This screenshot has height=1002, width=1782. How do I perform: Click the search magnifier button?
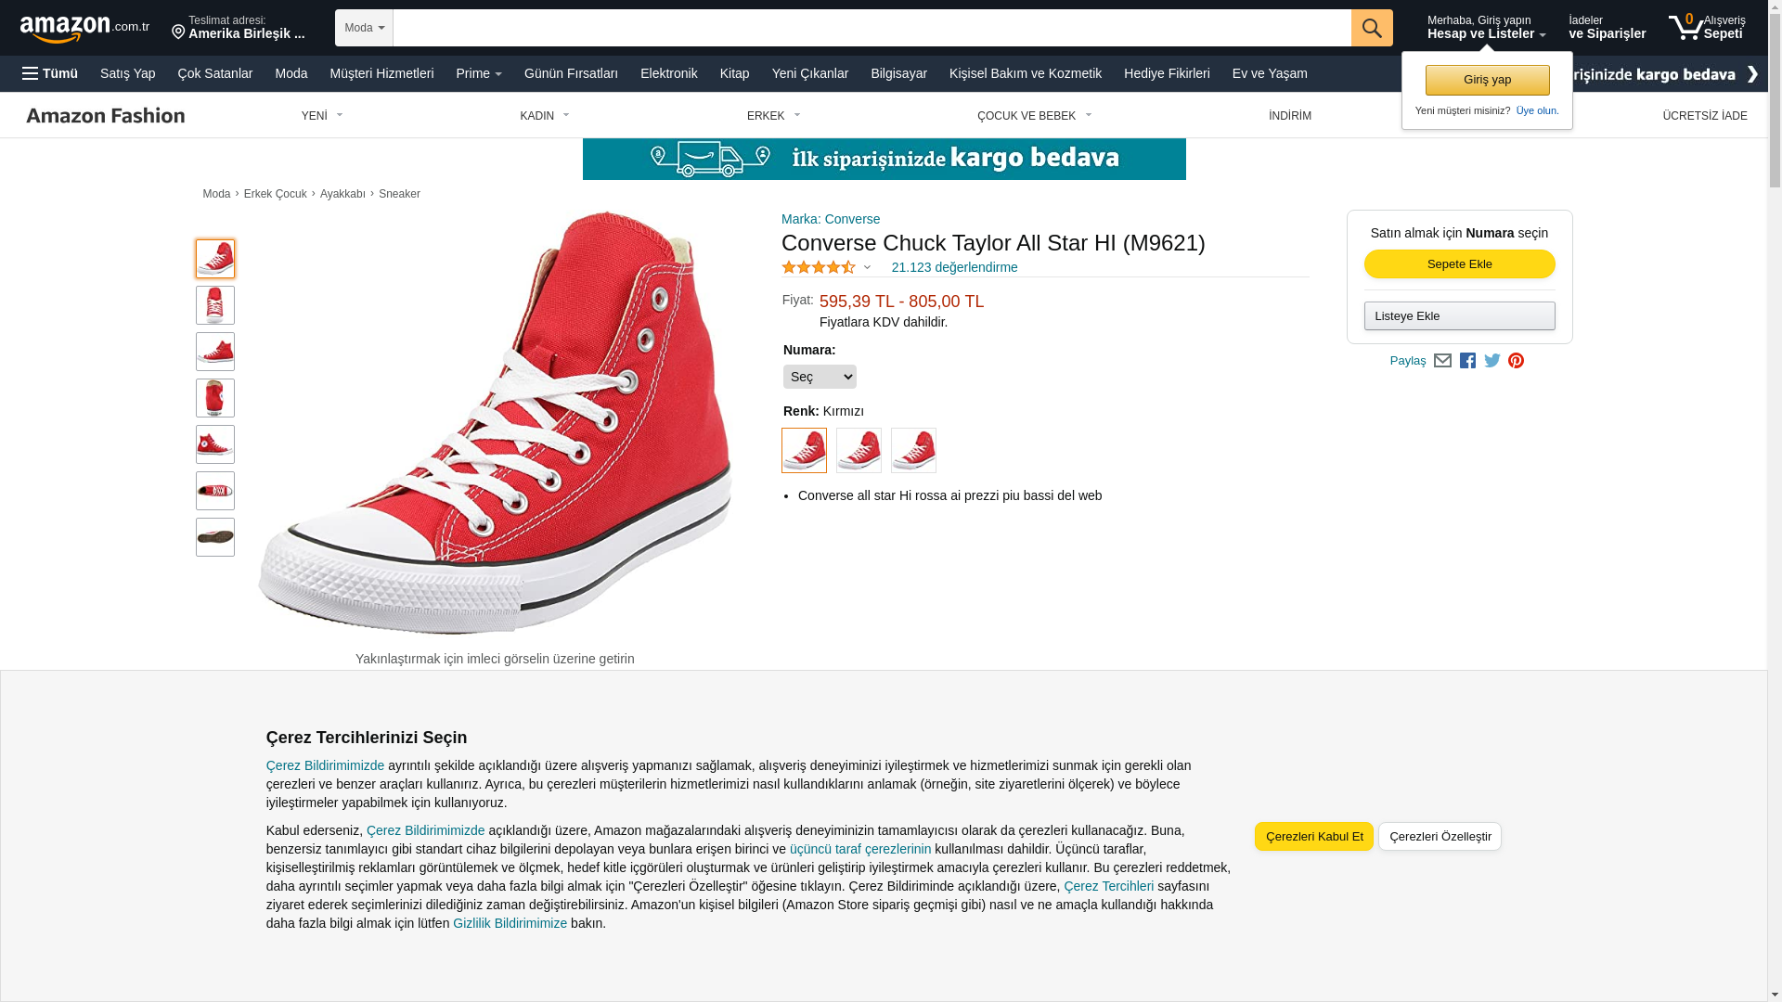(x=1371, y=28)
